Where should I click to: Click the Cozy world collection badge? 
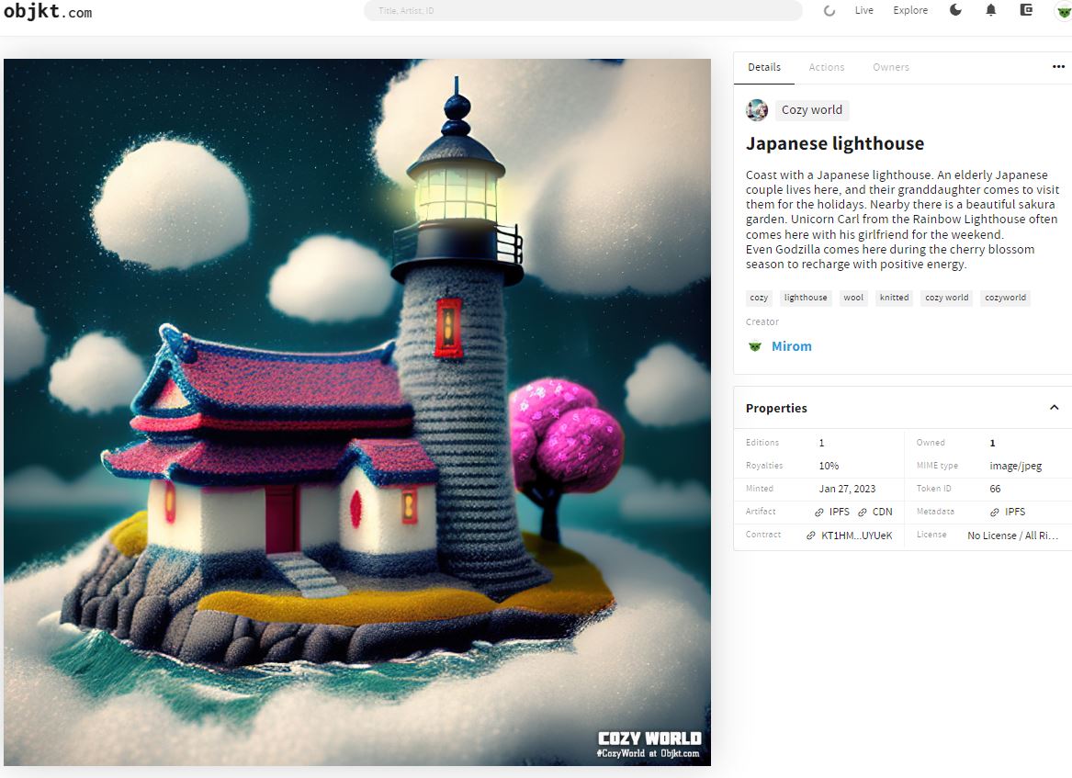810,109
